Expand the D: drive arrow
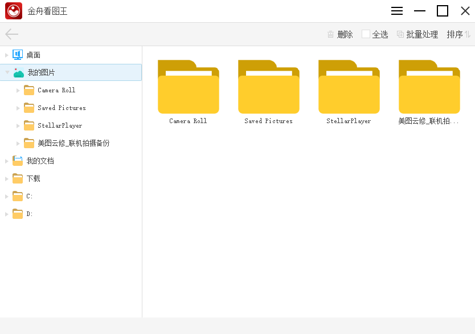Screen dimensions: 475x334 [x=6, y=214]
